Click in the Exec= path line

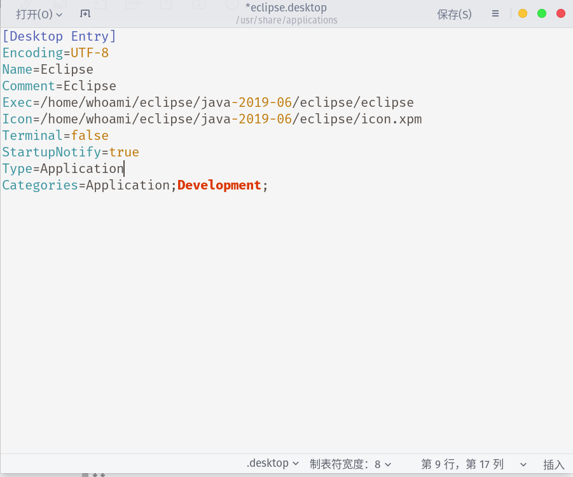208,102
